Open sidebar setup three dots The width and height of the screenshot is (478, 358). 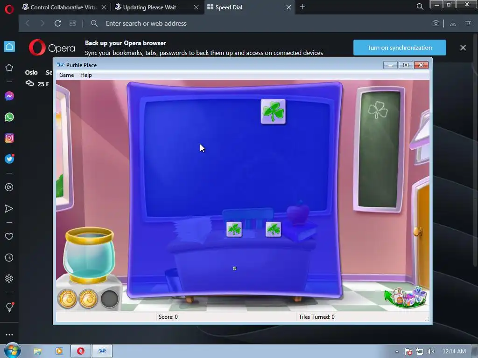point(9,335)
